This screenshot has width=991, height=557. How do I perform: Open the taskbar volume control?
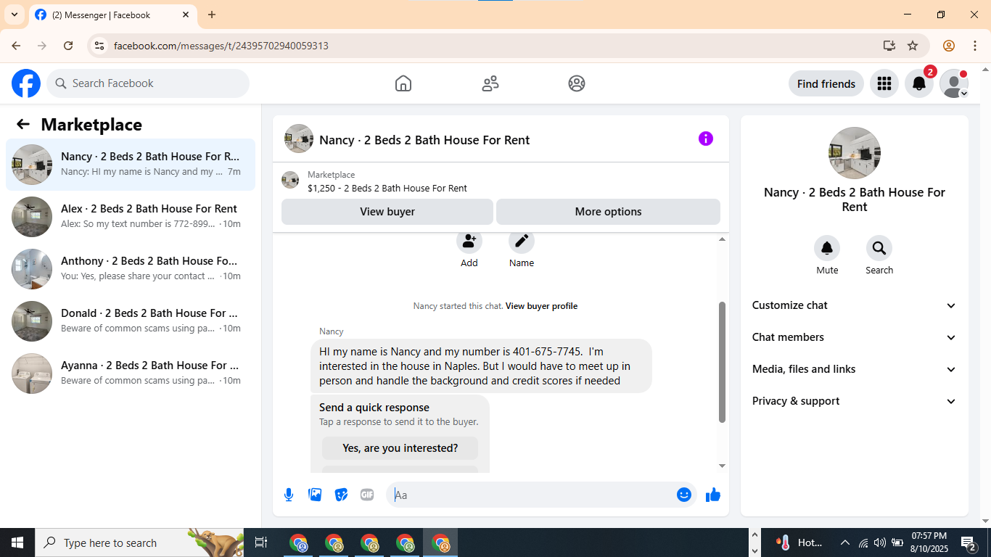[x=879, y=542]
